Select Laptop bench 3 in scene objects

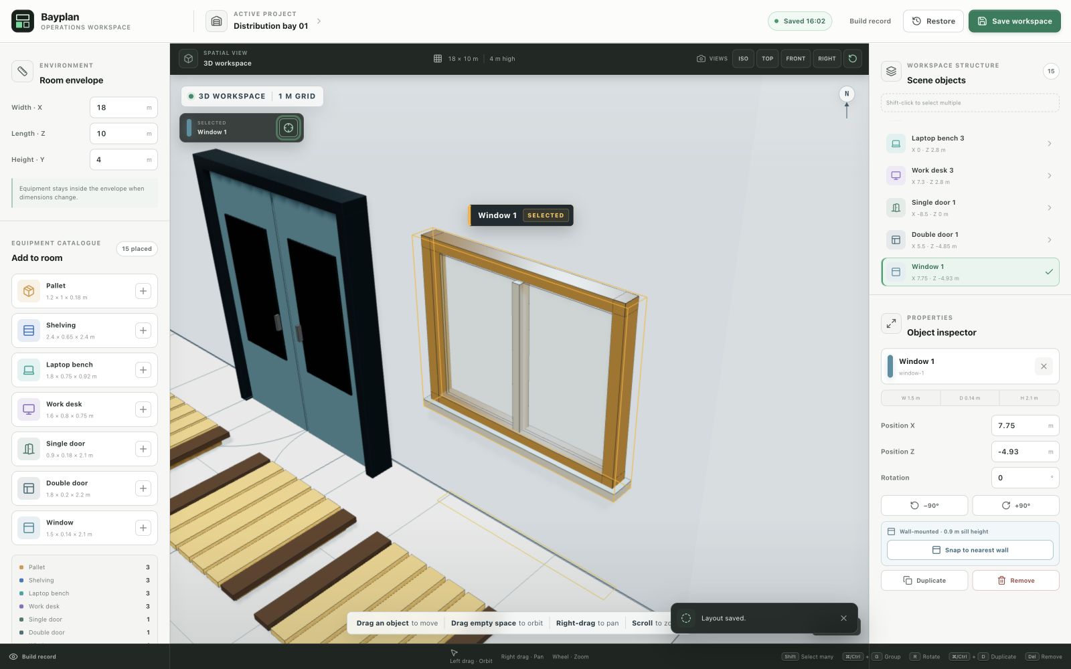[970, 144]
